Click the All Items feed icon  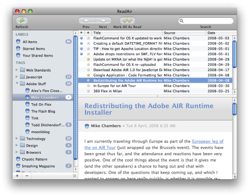[x=18, y=42]
